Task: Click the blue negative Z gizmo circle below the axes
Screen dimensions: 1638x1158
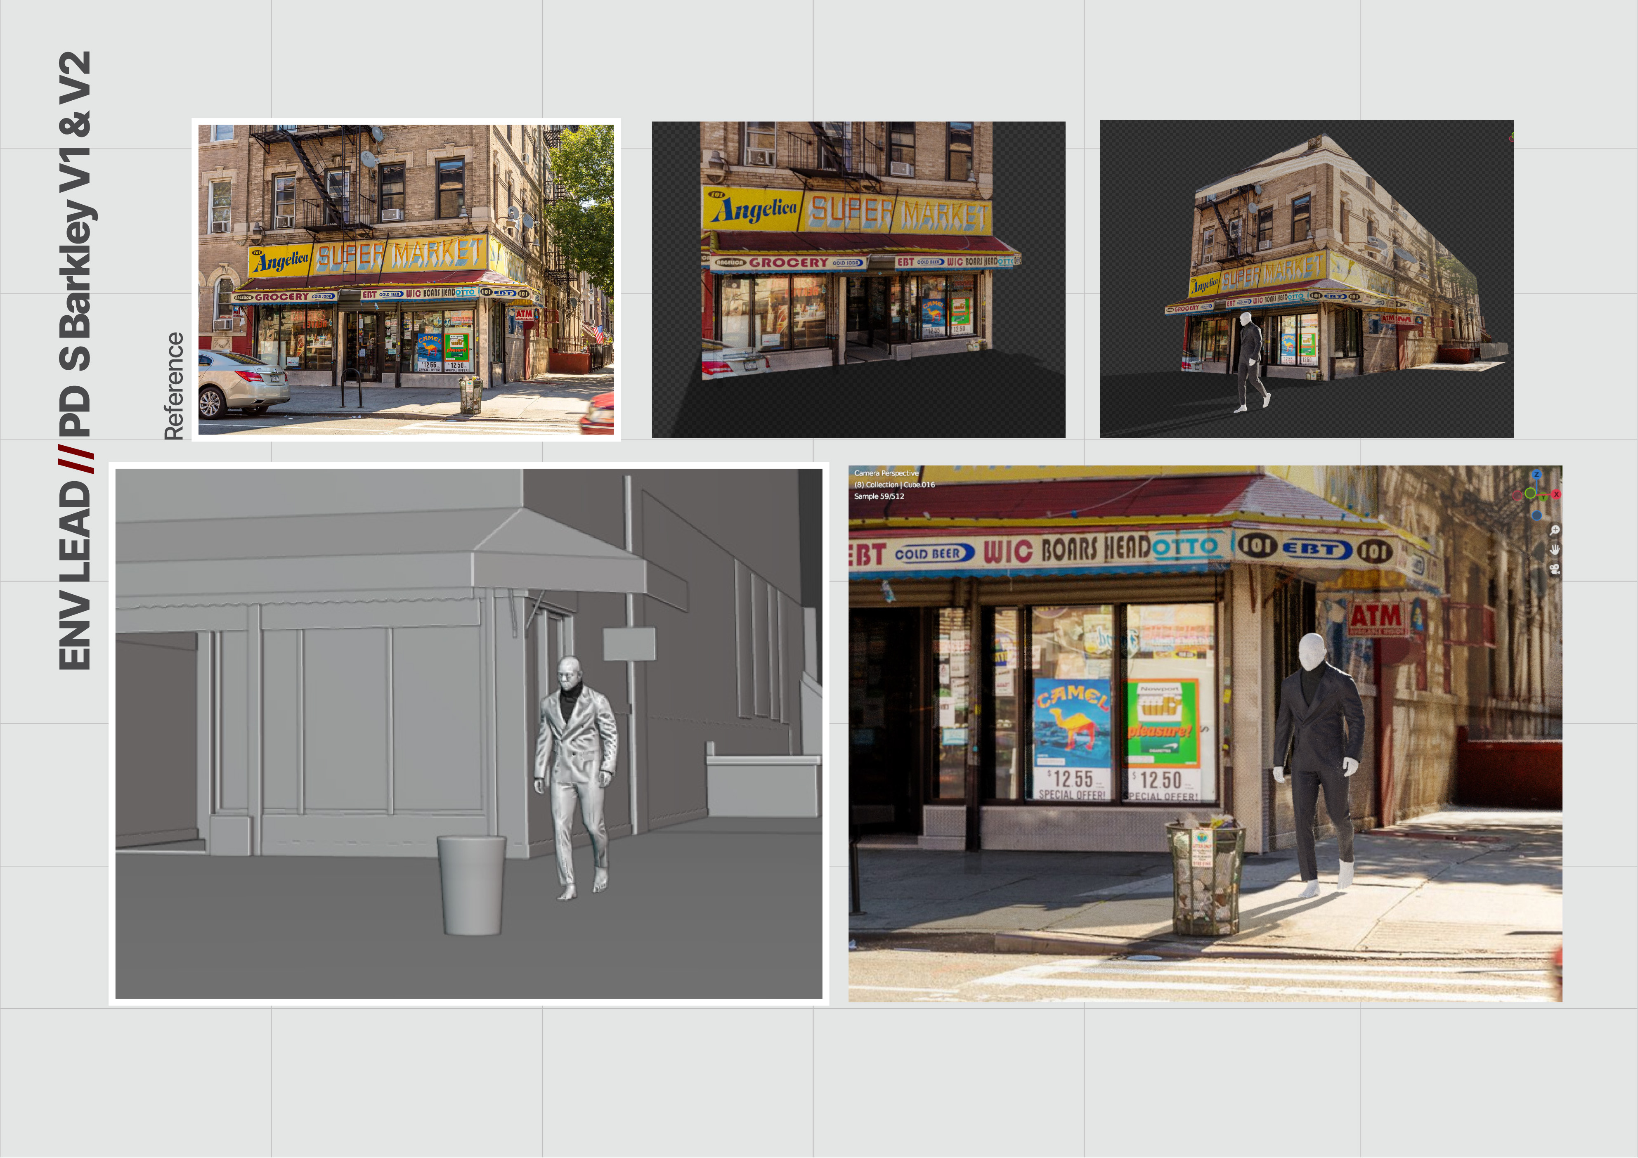Action: [x=1537, y=516]
